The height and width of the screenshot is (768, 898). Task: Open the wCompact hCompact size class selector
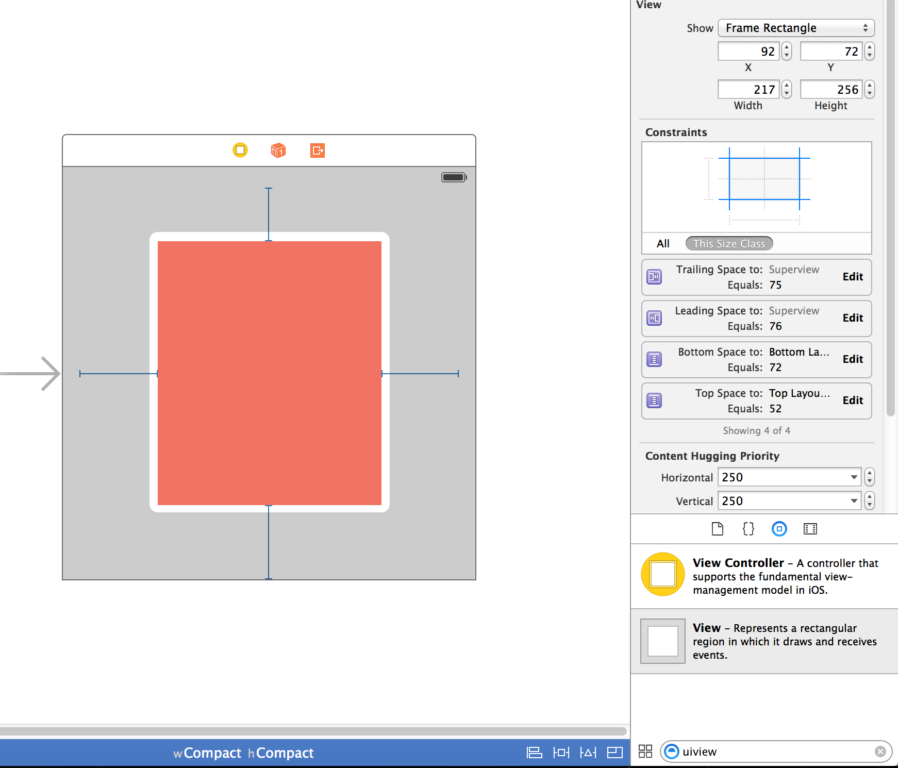pyautogui.click(x=243, y=753)
